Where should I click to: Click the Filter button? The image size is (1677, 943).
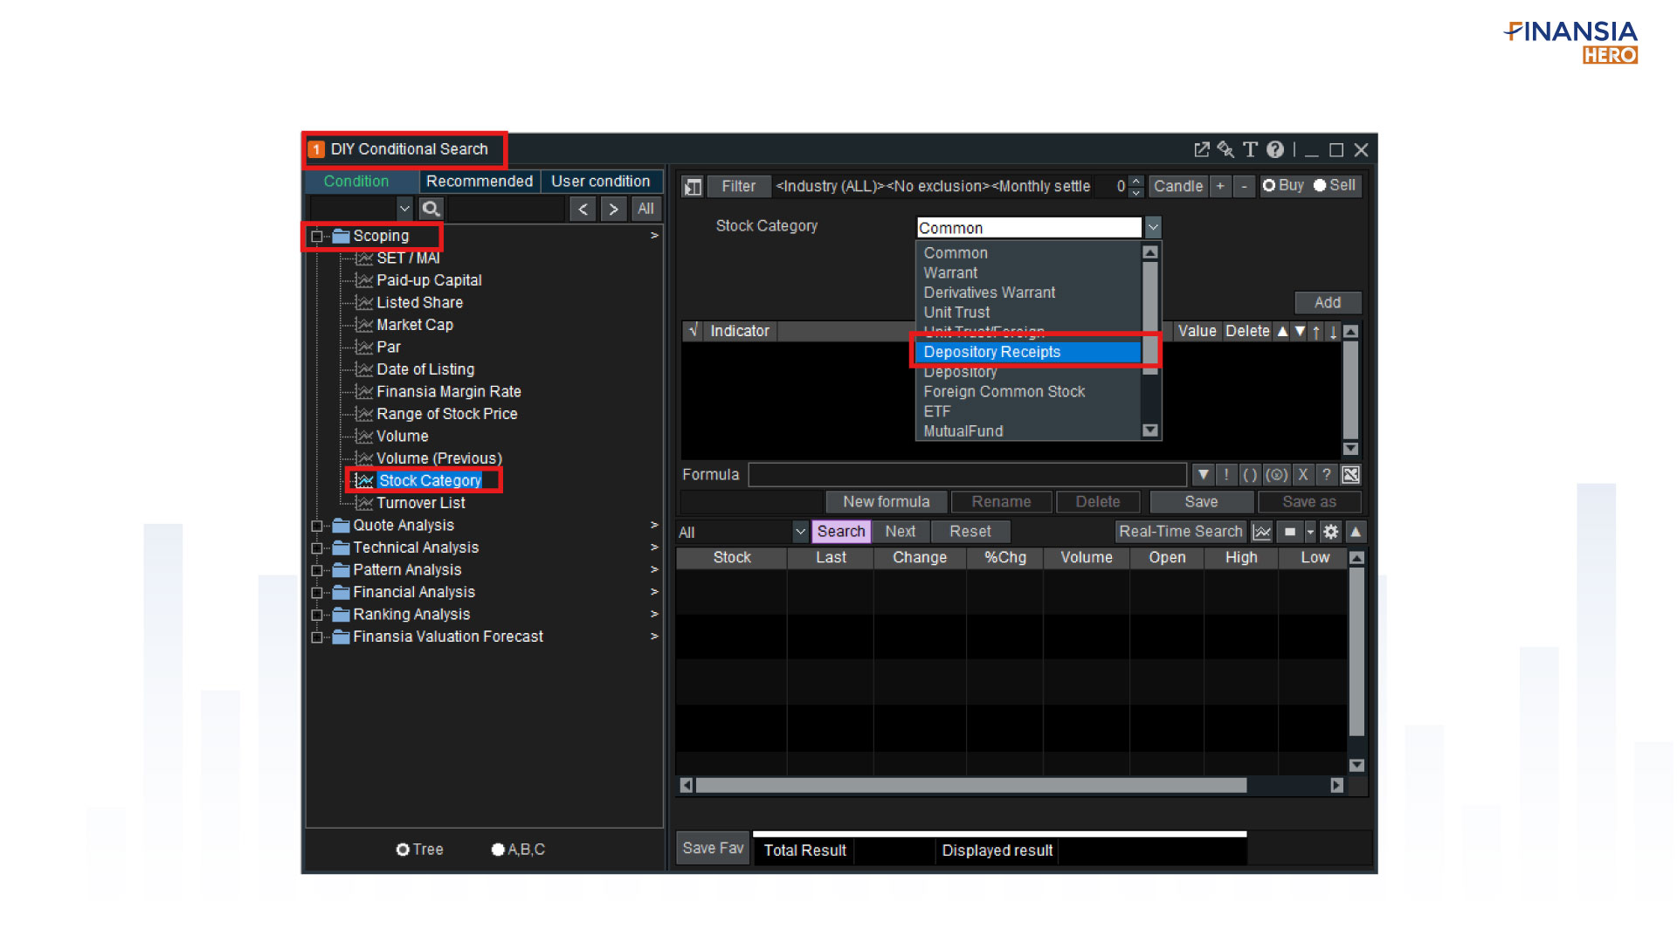coord(739,186)
